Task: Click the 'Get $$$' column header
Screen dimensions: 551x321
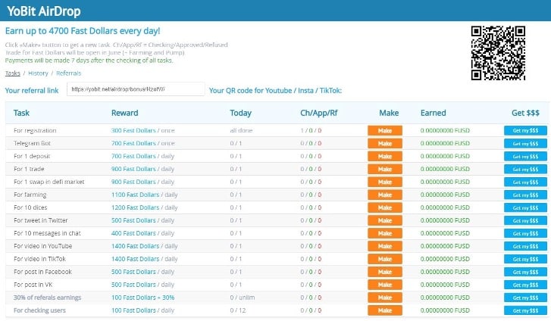Action: tap(525, 113)
